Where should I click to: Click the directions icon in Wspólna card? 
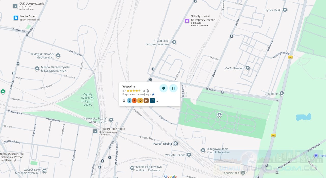(x=164, y=88)
